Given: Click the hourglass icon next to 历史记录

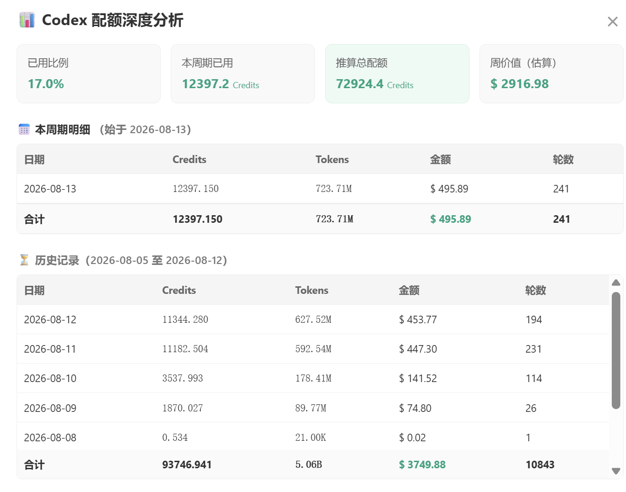Looking at the screenshot, I should [24, 260].
